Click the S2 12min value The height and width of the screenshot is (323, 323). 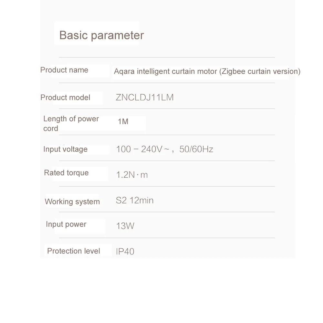pyautogui.click(x=135, y=201)
